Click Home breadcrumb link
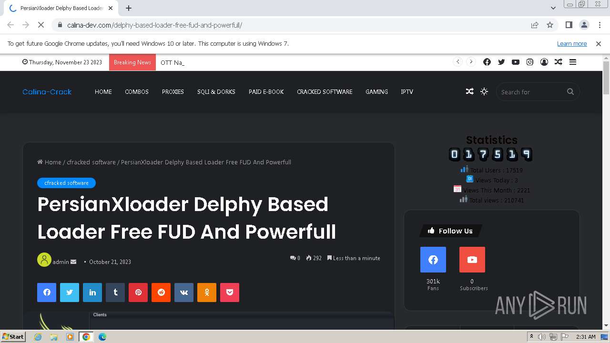Image resolution: width=610 pixels, height=343 pixels. (x=50, y=162)
